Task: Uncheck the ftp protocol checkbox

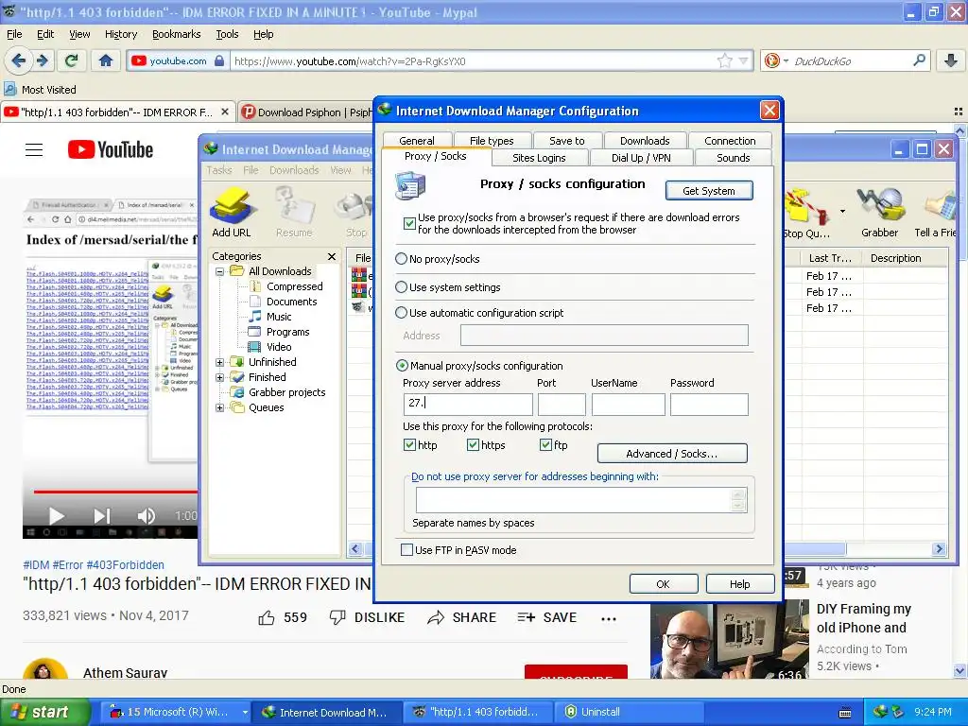Action: point(545,444)
